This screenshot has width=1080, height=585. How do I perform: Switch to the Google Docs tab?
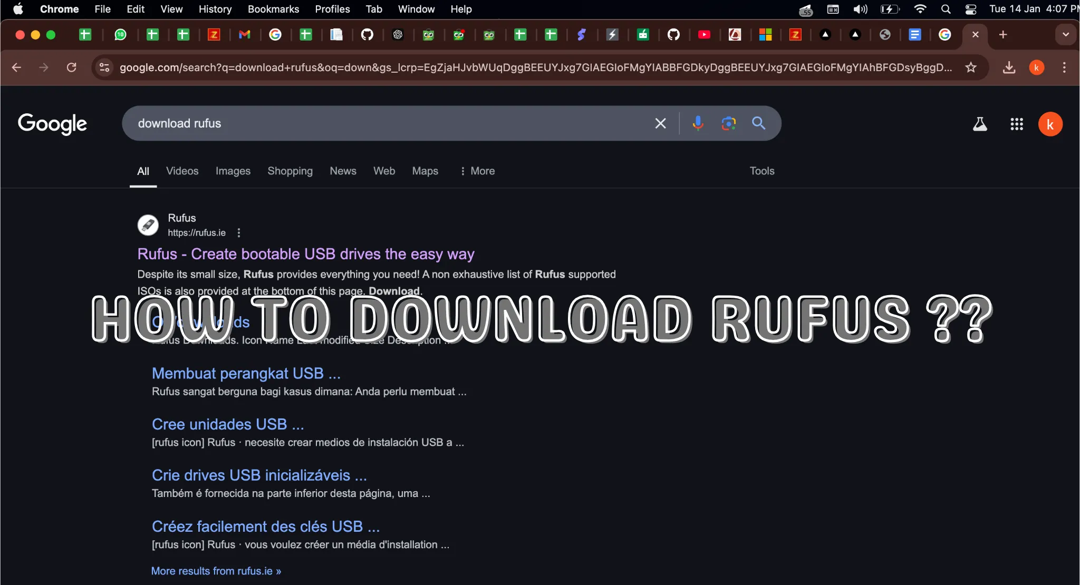coord(915,35)
